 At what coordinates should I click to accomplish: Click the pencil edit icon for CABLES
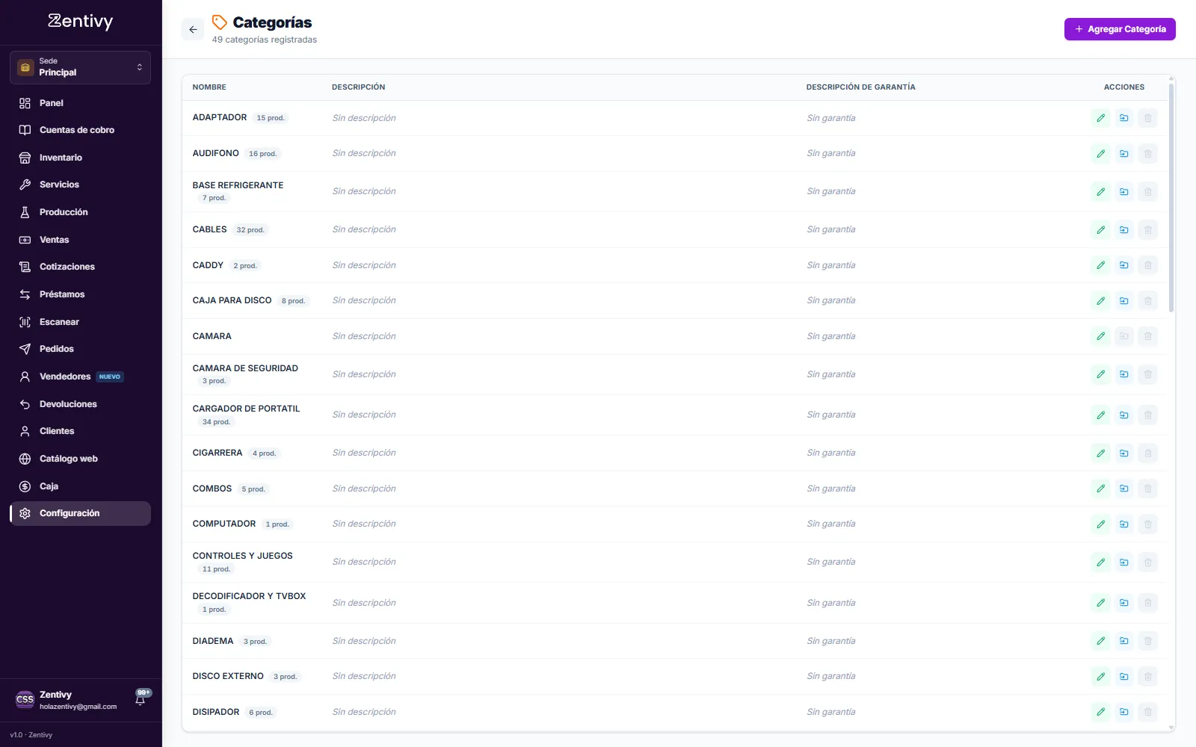(1100, 230)
